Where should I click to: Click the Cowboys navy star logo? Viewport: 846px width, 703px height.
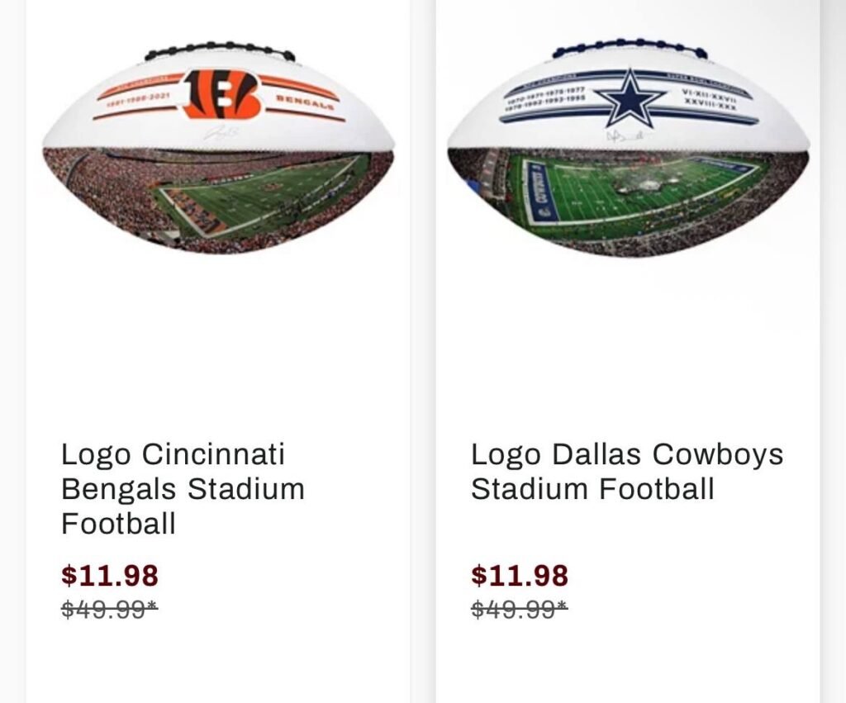coord(628,97)
